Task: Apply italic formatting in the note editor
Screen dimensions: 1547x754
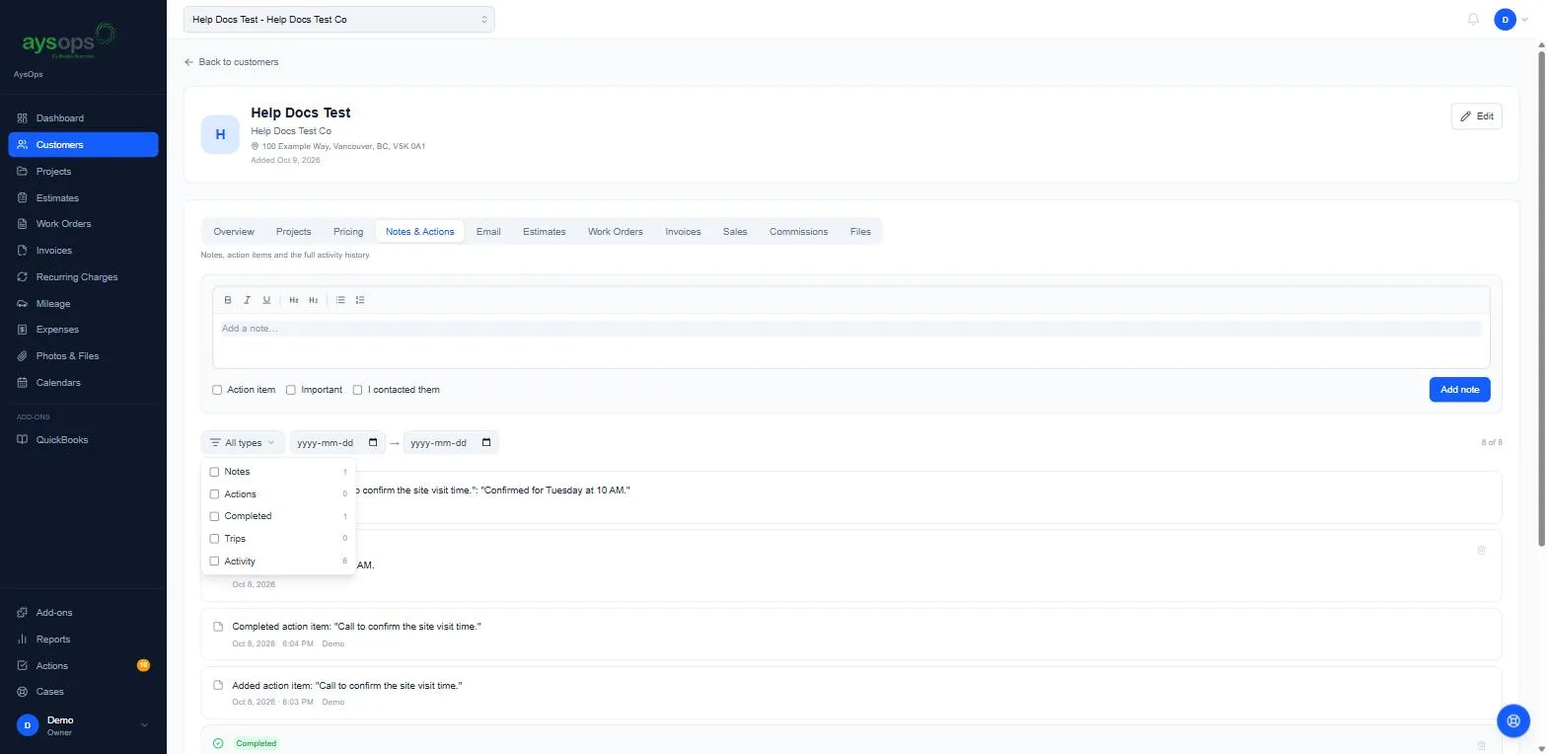Action: click(x=247, y=300)
